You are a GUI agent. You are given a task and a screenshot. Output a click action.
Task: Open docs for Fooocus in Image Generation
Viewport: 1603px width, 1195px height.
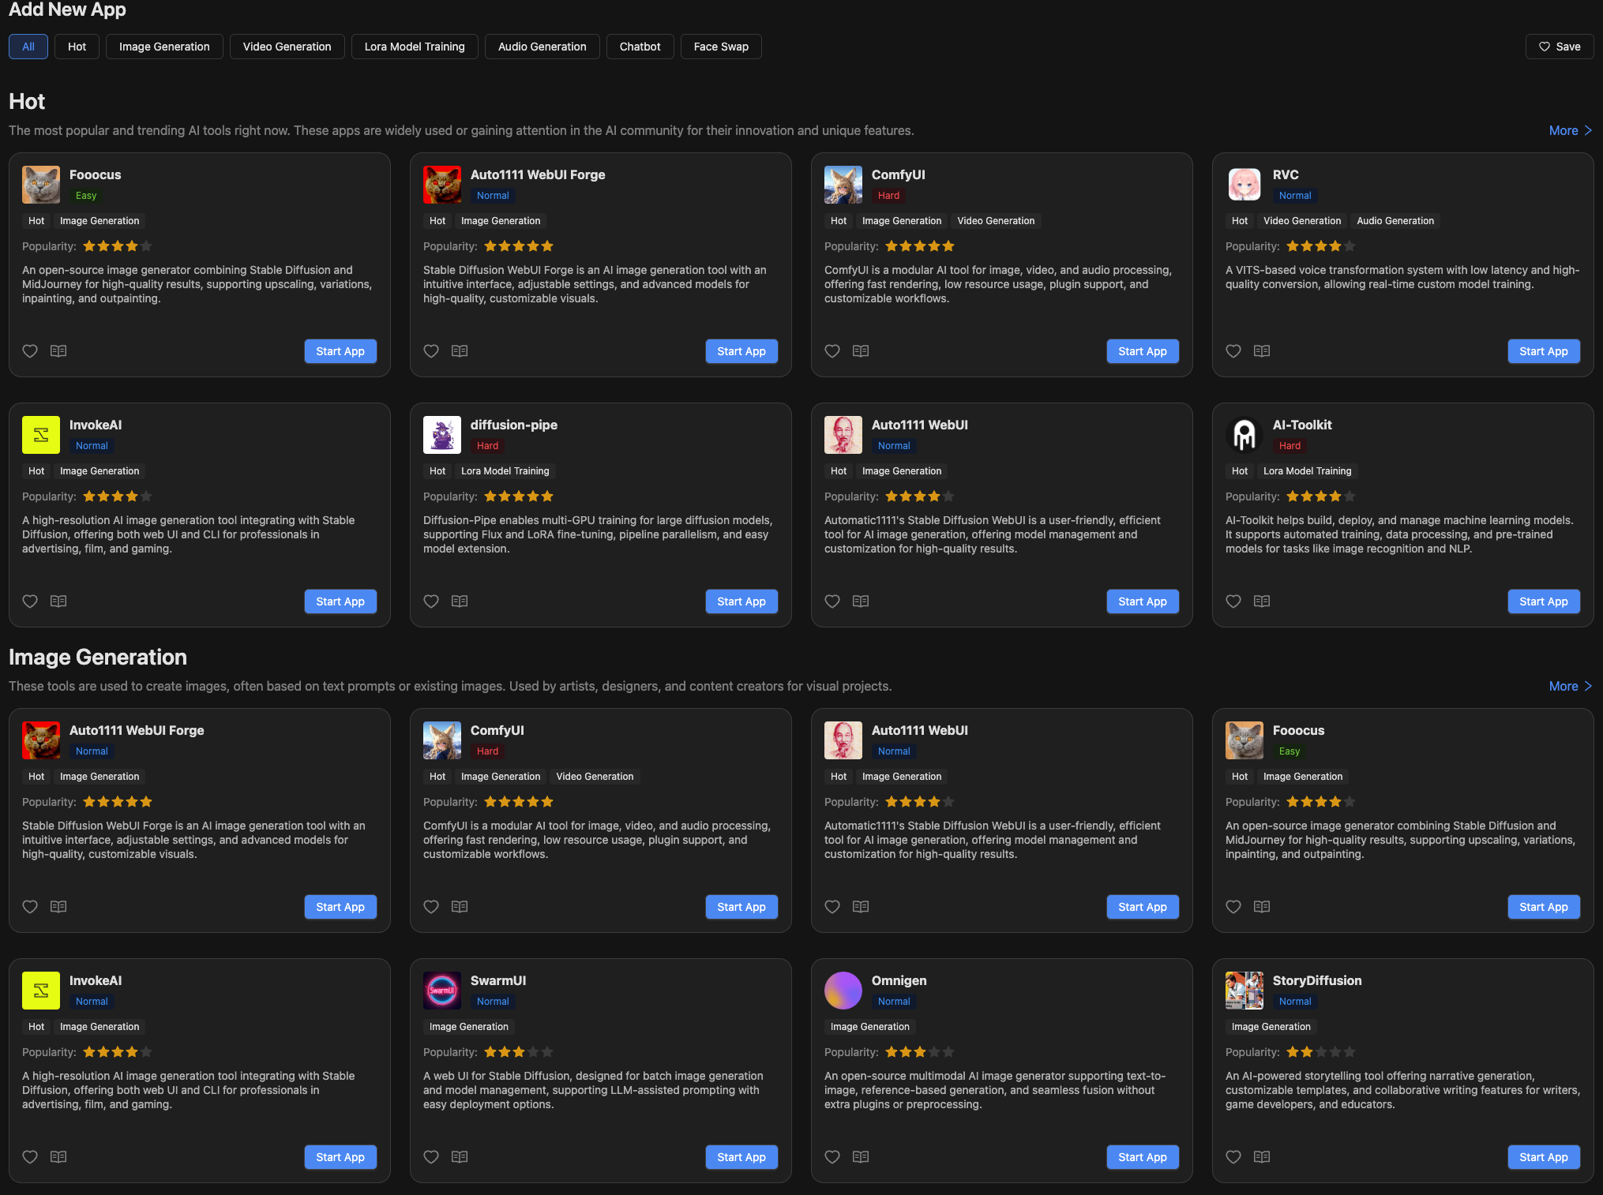[1262, 907]
